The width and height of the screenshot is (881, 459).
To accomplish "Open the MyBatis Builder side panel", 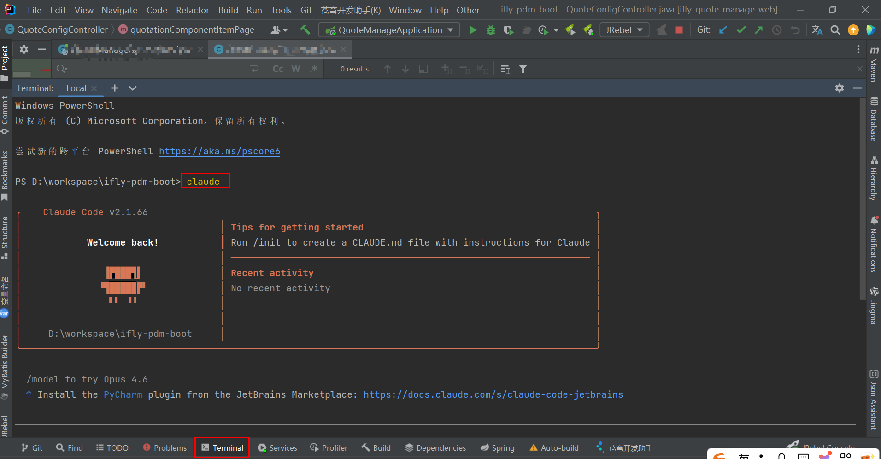I will coord(5,366).
